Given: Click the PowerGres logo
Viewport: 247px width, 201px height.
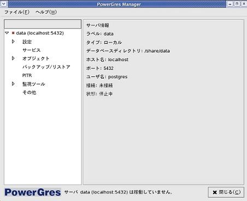Looking at the screenshot, I should (33, 192).
